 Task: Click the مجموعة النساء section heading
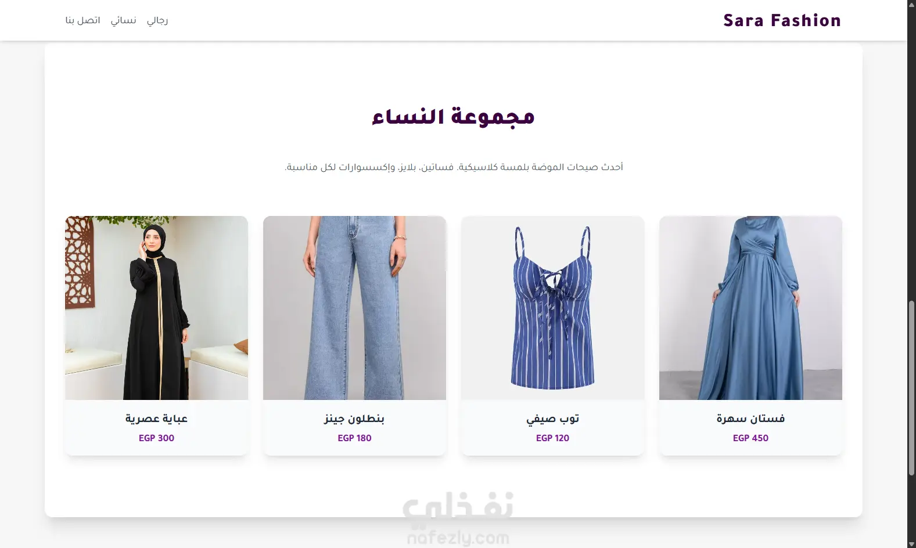453,117
